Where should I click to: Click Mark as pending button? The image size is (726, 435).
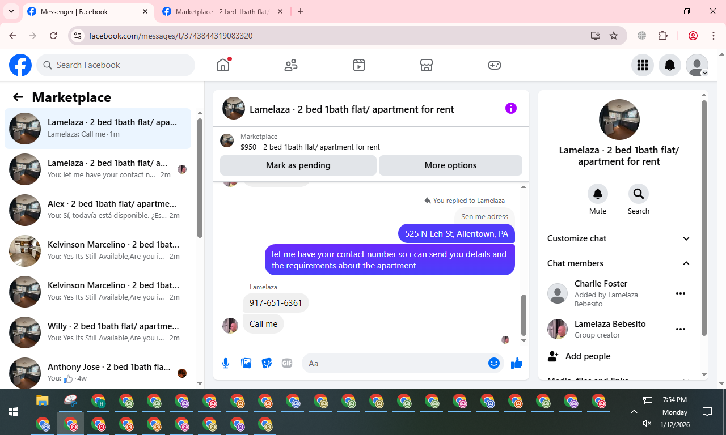[298, 165]
